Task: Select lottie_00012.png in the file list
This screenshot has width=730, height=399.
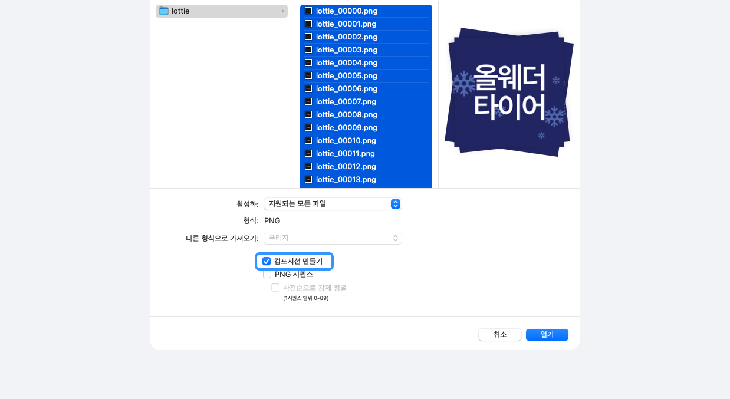Action: pyautogui.click(x=347, y=166)
